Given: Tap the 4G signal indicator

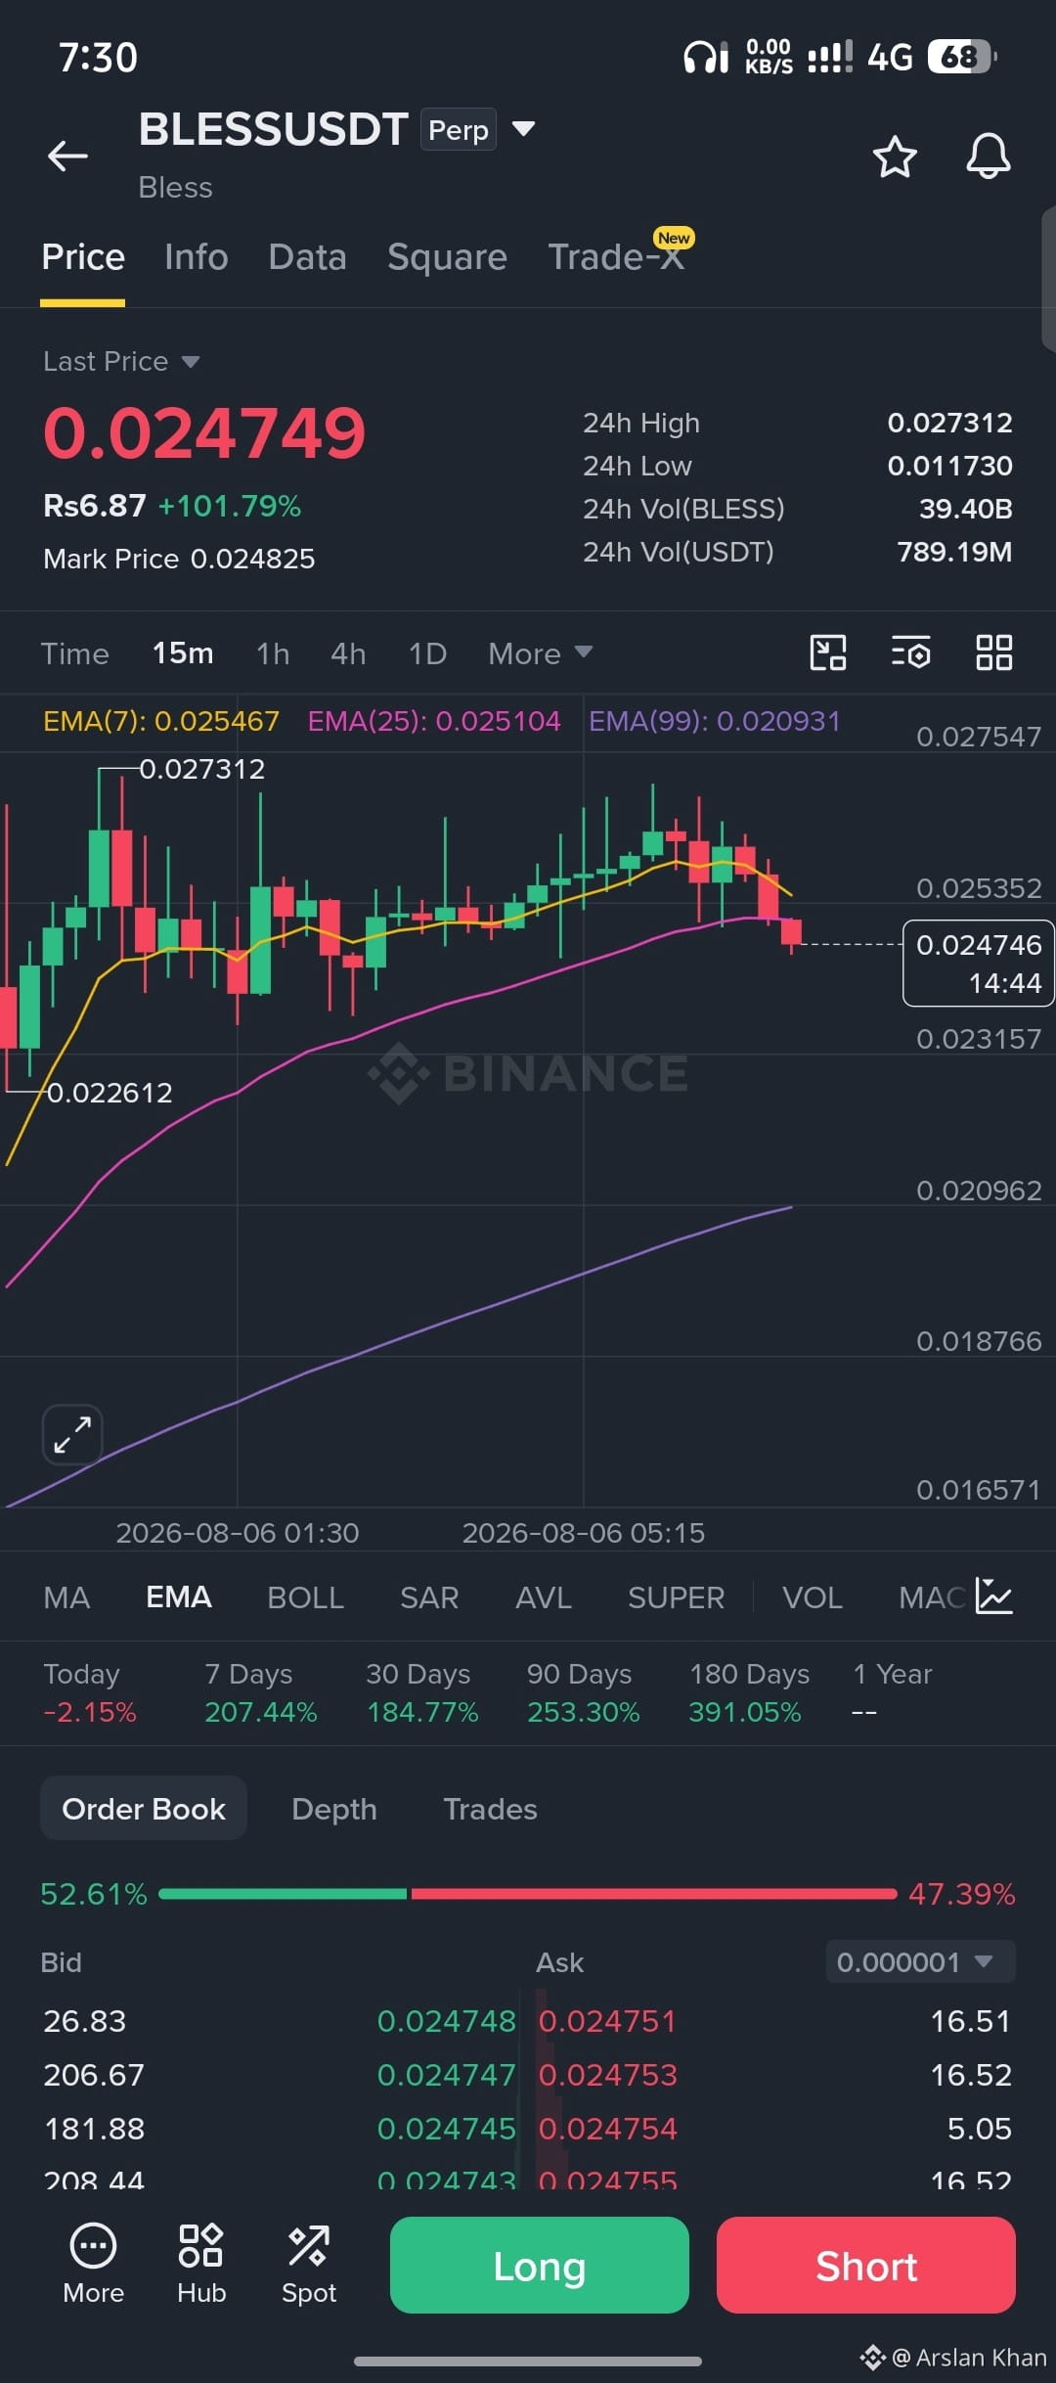Looking at the screenshot, I should [x=890, y=57].
